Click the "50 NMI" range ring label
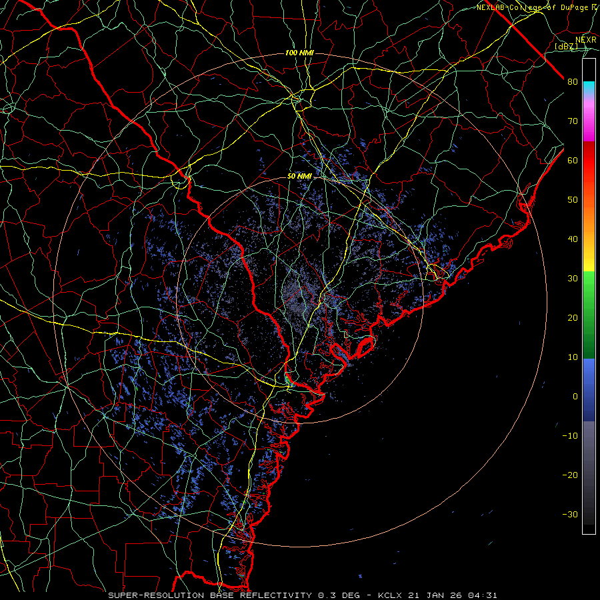The width and height of the screenshot is (600, 600). click(299, 177)
